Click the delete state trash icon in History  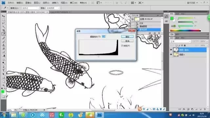tap(159, 33)
